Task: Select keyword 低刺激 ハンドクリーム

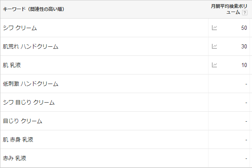Action: coord(31,84)
